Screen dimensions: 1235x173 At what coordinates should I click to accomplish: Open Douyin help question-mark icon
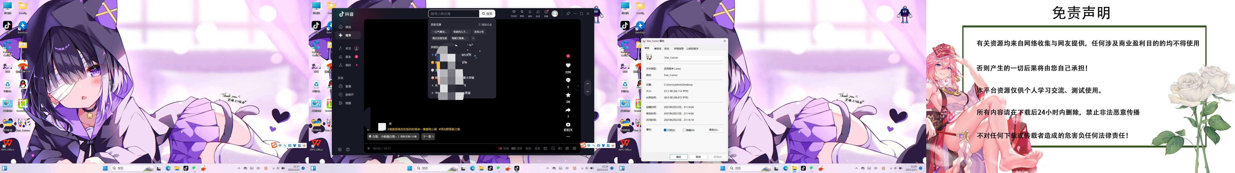tap(348, 150)
